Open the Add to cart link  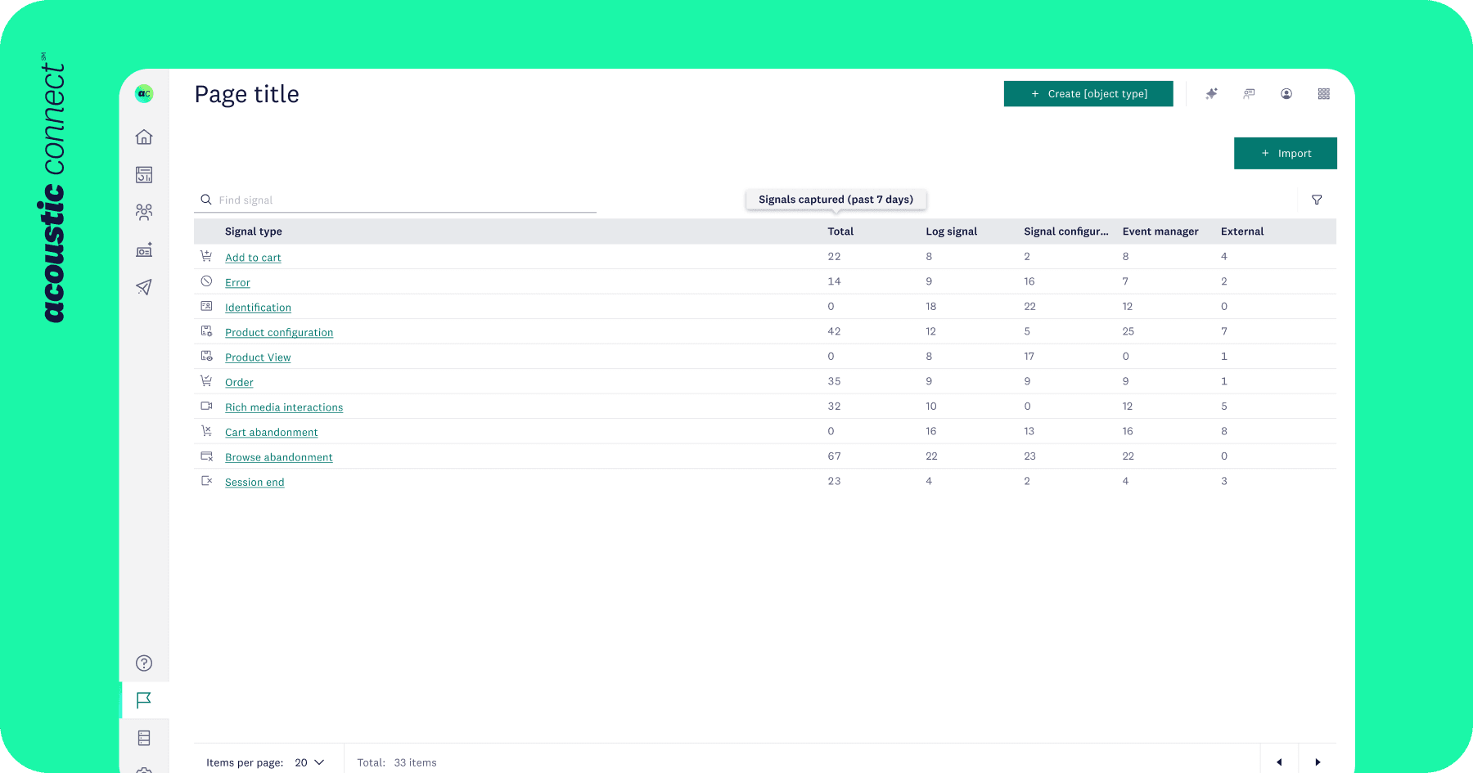[x=253, y=258]
